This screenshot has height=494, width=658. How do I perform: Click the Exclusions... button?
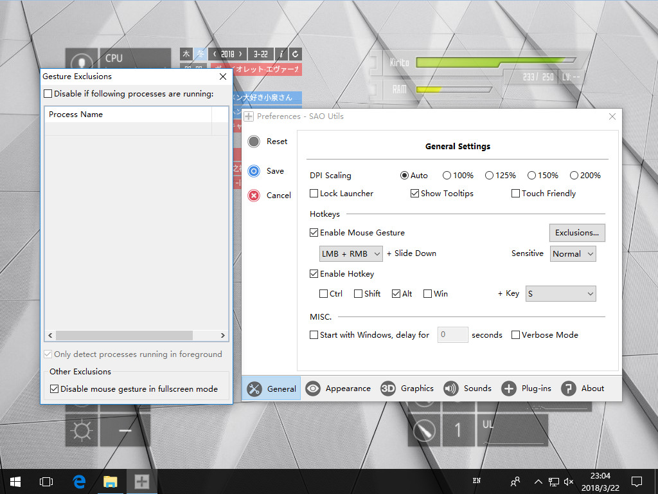coord(576,232)
